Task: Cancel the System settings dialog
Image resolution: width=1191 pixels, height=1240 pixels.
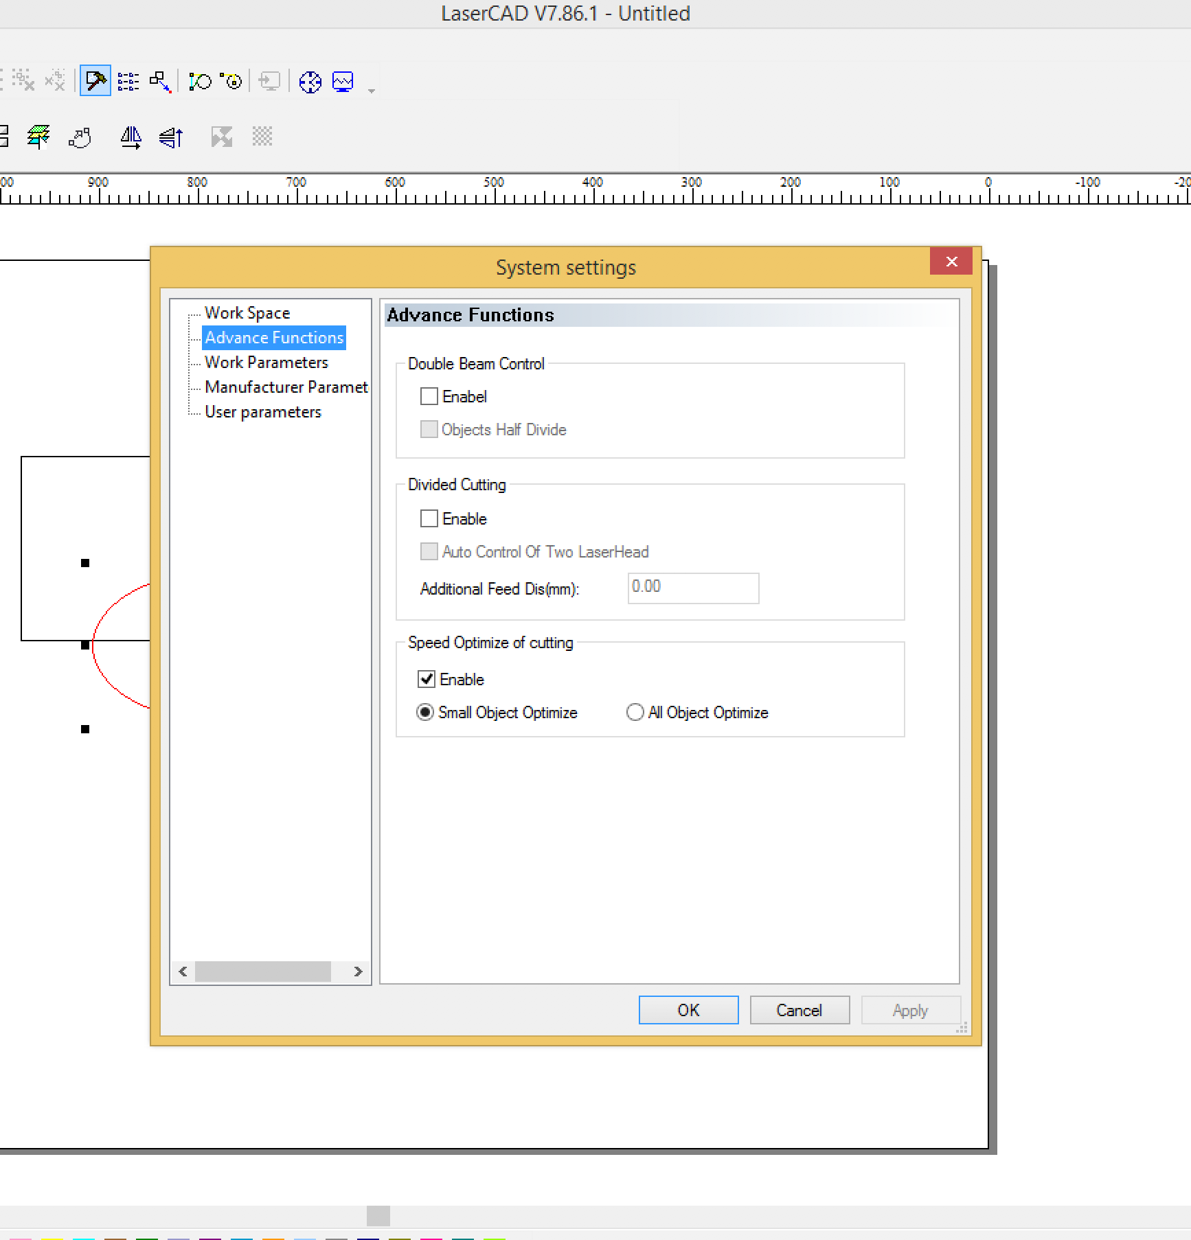Action: click(799, 1010)
